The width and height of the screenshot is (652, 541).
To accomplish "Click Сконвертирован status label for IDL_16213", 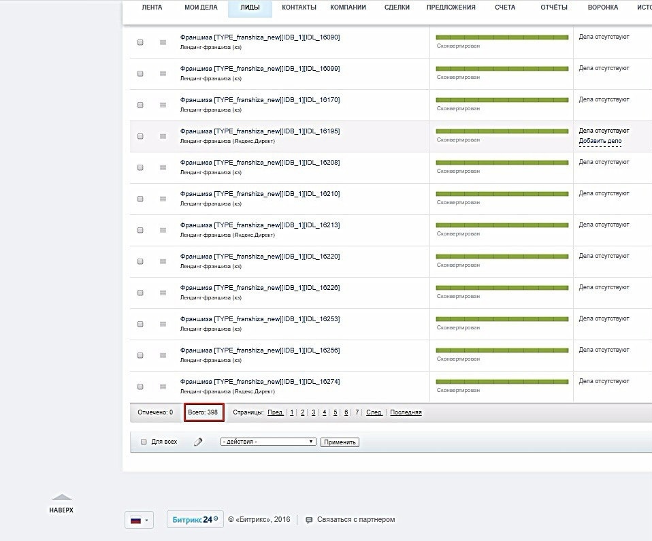I will pos(458,233).
